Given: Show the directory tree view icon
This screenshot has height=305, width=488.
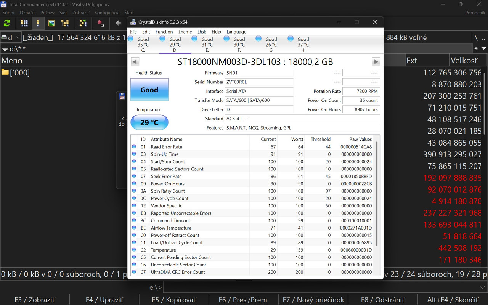Looking at the screenshot, I should pyautogui.click(x=65, y=23).
